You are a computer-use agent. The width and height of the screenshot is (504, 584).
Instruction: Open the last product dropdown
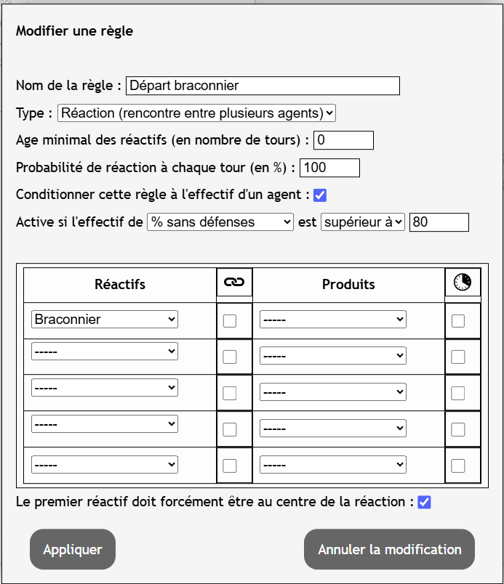click(x=333, y=464)
